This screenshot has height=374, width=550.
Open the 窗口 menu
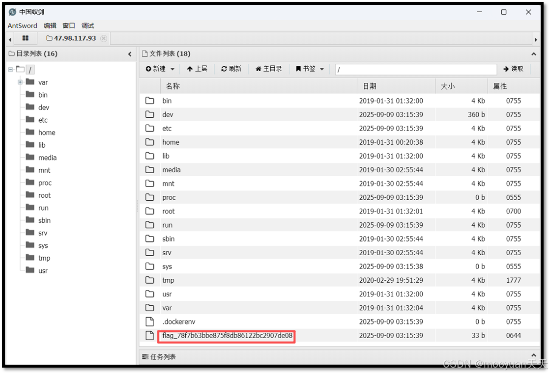point(69,26)
